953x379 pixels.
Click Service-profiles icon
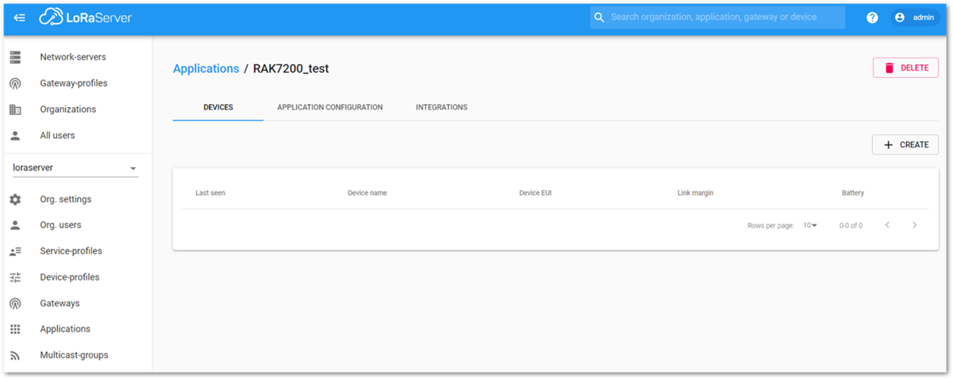[x=15, y=251]
